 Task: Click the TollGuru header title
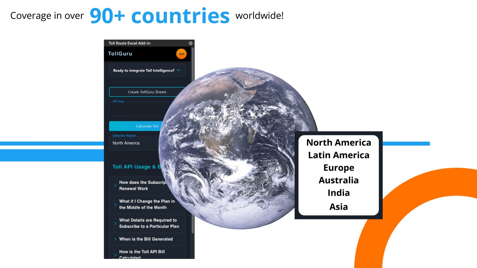click(x=120, y=54)
